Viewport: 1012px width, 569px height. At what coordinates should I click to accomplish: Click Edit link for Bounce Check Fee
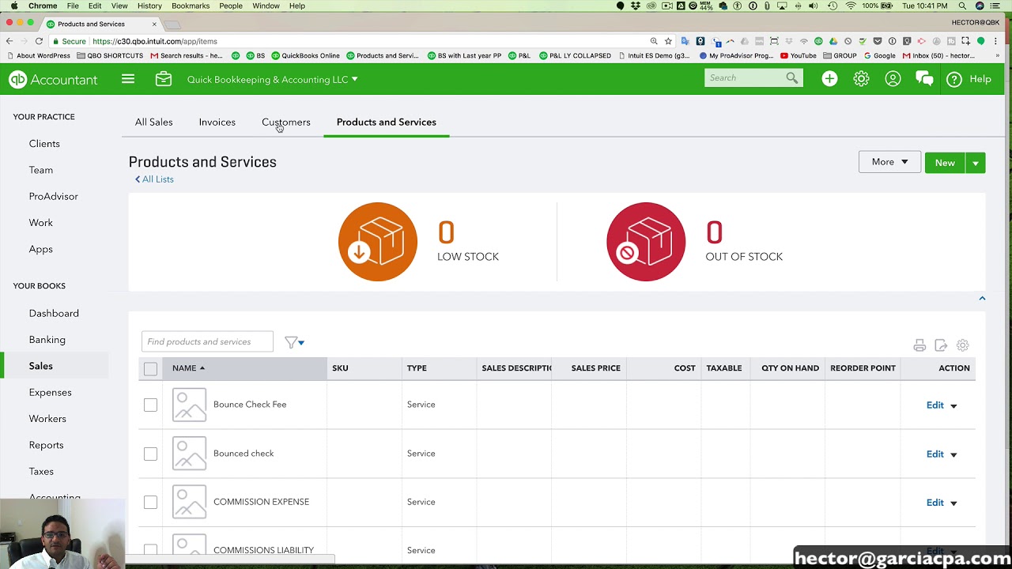935,405
